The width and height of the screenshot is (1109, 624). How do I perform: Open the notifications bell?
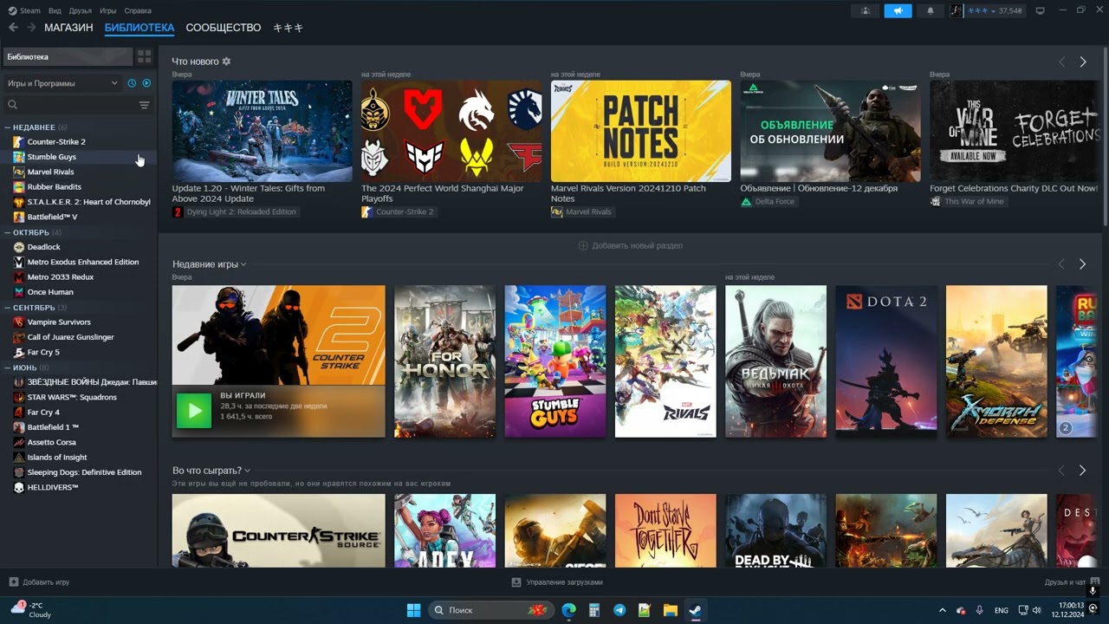click(x=931, y=10)
